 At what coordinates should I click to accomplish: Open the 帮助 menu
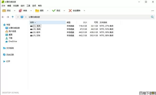[40, 6]
